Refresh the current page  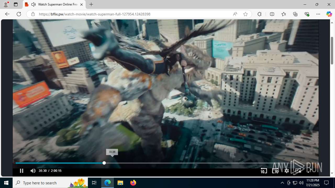(19, 14)
